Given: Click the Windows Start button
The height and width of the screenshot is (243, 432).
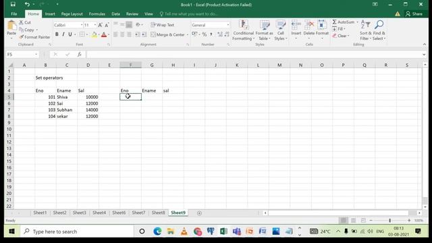Looking at the screenshot, I should (x=11, y=232).
